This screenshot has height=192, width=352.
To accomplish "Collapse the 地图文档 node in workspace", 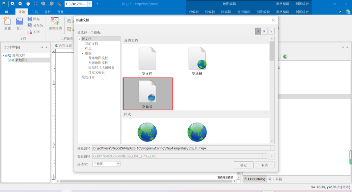I will coord(3,55).
